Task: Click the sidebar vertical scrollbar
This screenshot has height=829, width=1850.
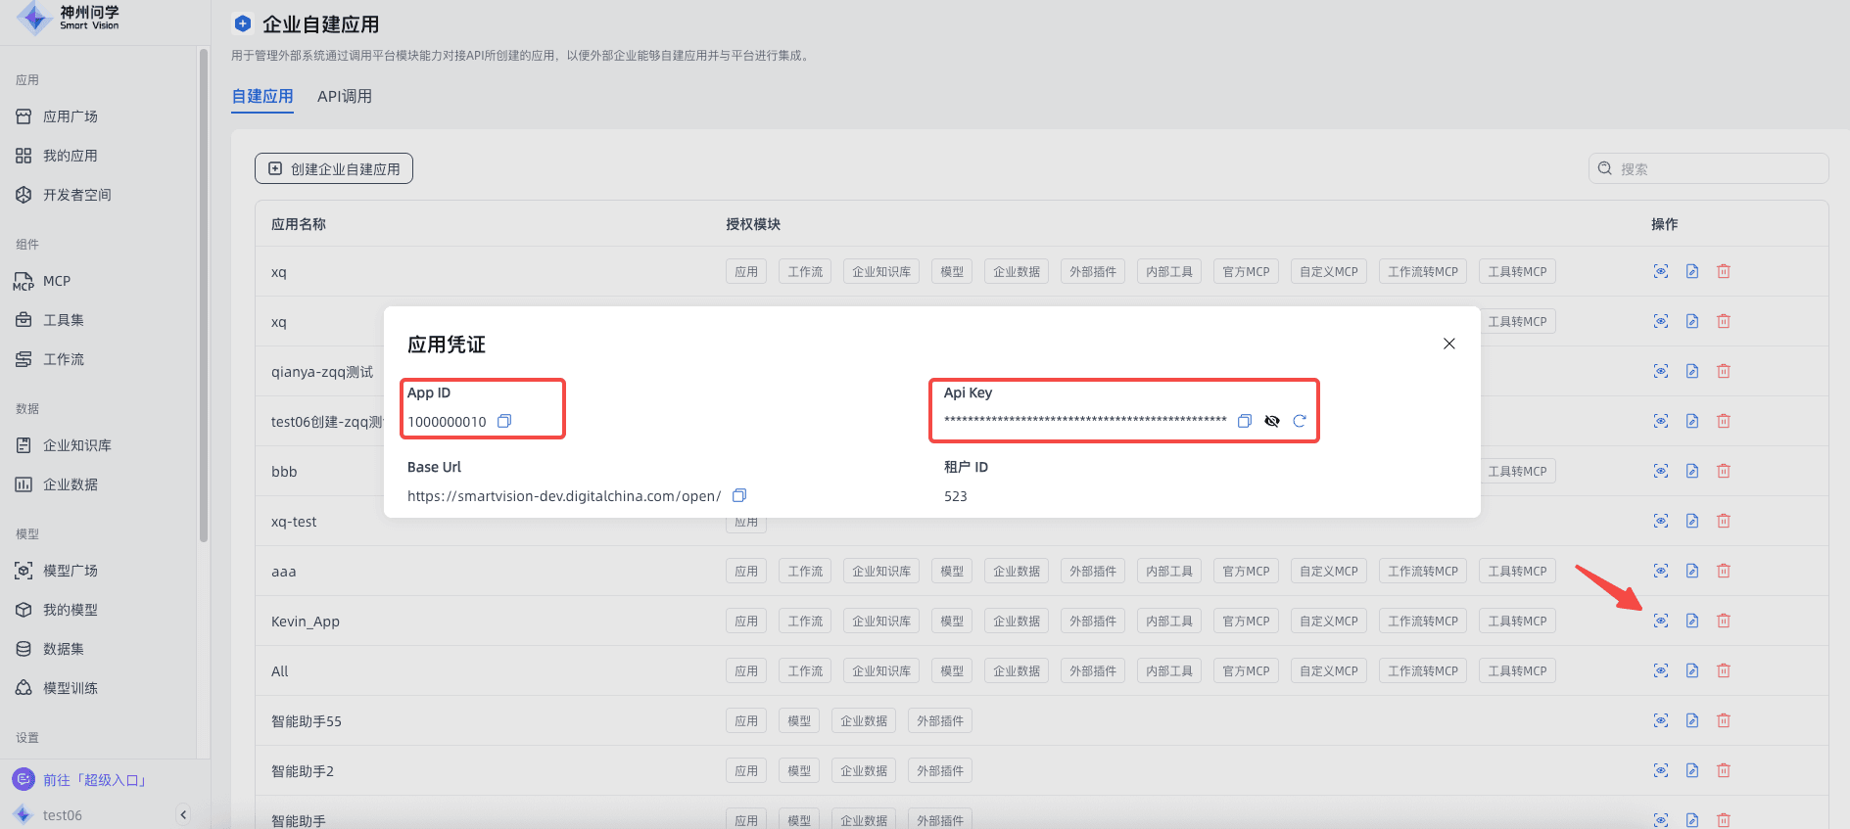Action: tap(204, 294)
